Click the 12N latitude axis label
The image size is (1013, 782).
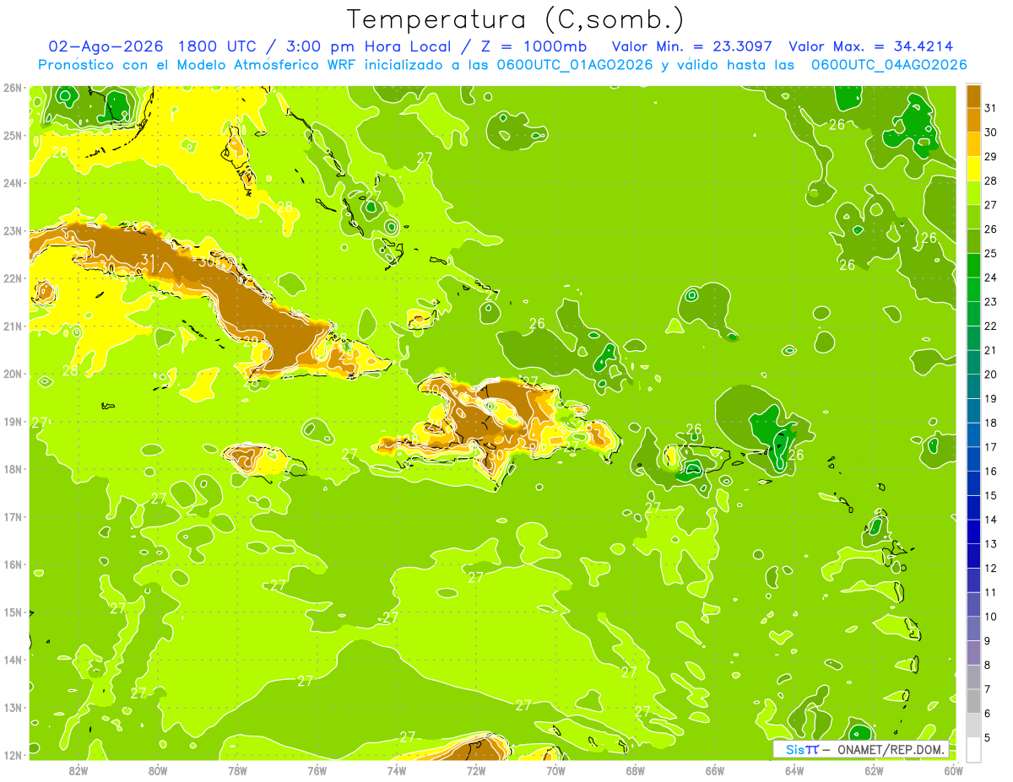[x=12, y=755]
